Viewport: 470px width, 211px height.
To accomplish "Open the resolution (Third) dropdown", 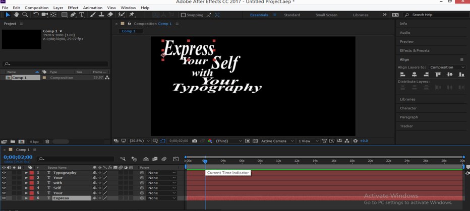I will click(x=229, y=141).
